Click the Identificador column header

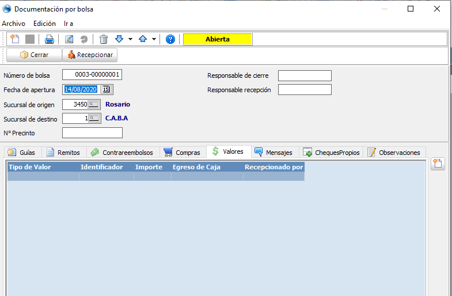pos(107,167)
